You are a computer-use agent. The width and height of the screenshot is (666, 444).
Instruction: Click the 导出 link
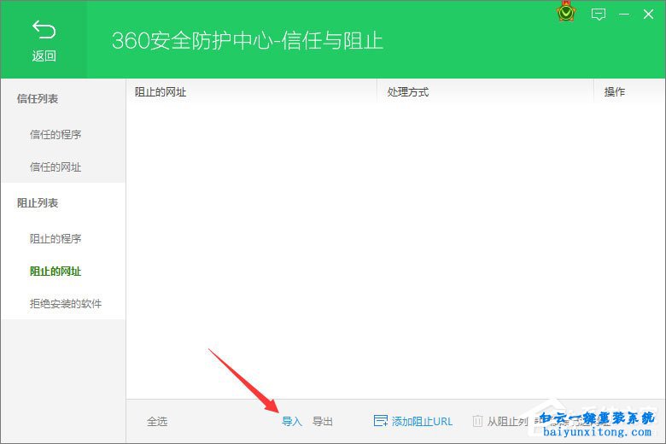tap(323, 422)
